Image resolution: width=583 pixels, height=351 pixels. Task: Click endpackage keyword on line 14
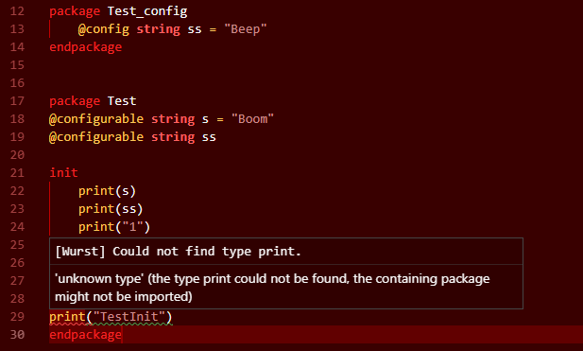[86, 47]
